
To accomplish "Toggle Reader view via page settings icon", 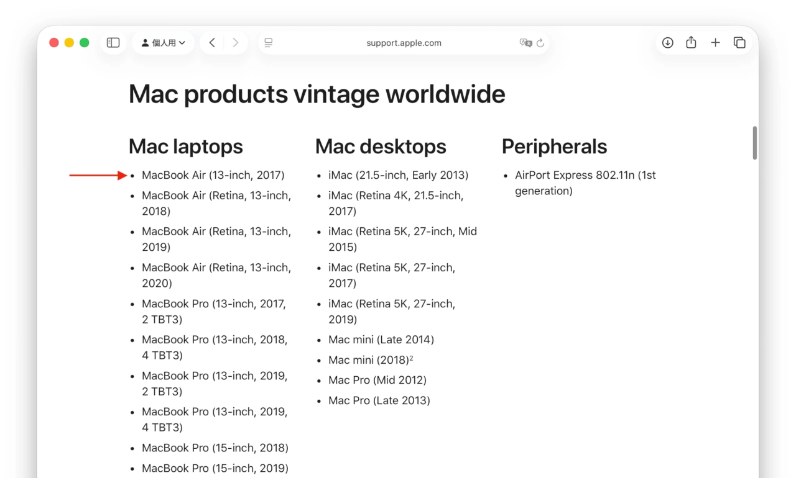I will click(268, 42).
